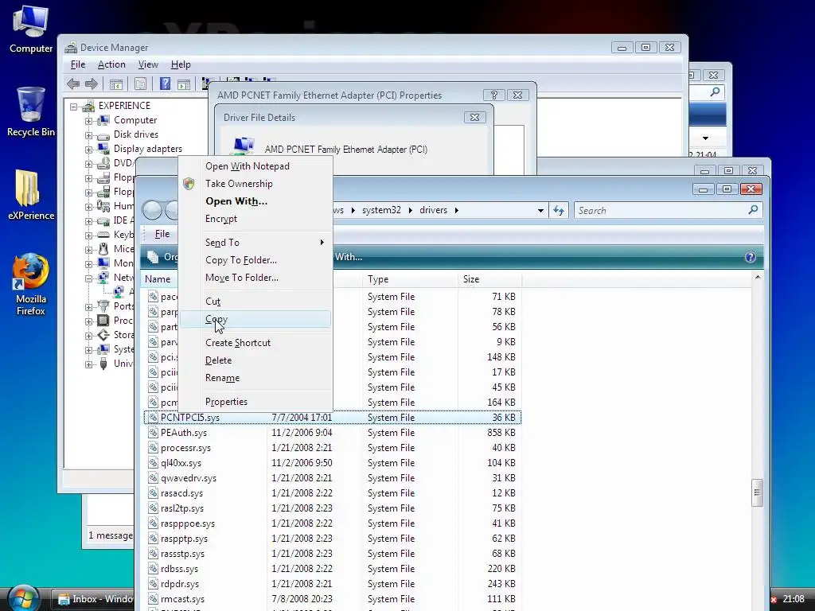The width and height of the screenshot is (815, 611).
Task: Select the ql40xx.sys file
Action: point(181,463)
